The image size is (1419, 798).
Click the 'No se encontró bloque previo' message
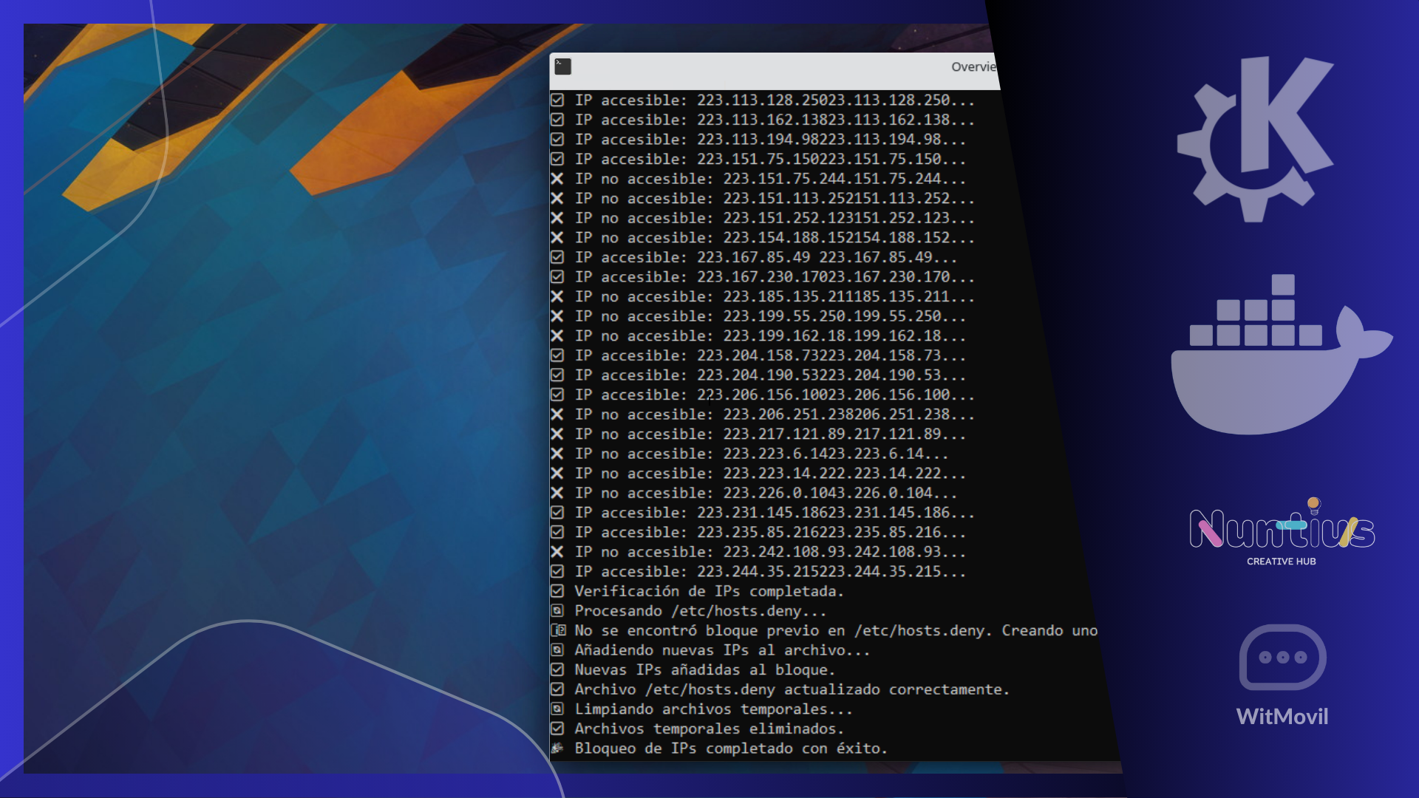tap(836, 630)
